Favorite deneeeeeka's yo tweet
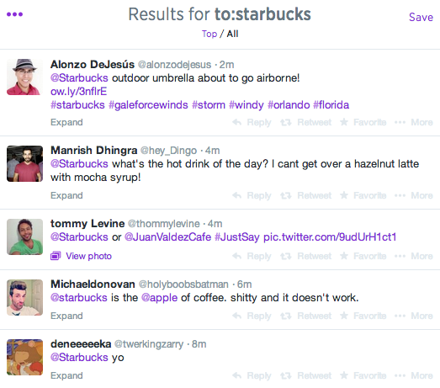 [x=363, y=376]
